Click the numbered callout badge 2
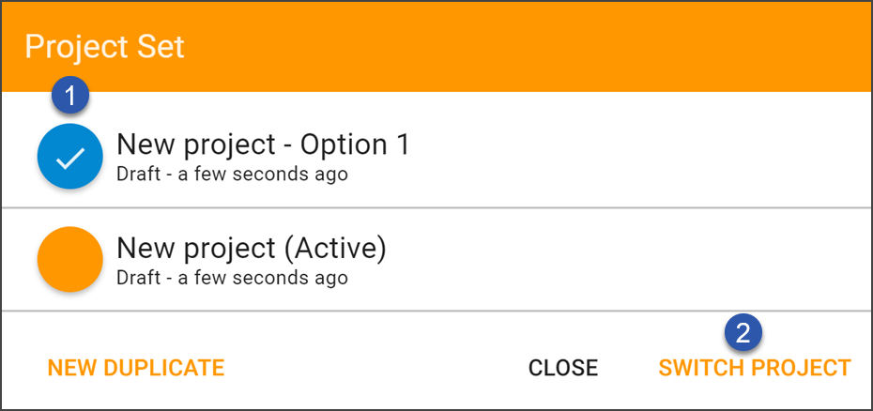This screenshot has width=873, height=411. tap(743, 333)
